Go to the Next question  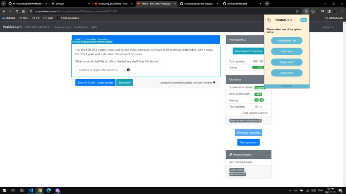(249, 142)
